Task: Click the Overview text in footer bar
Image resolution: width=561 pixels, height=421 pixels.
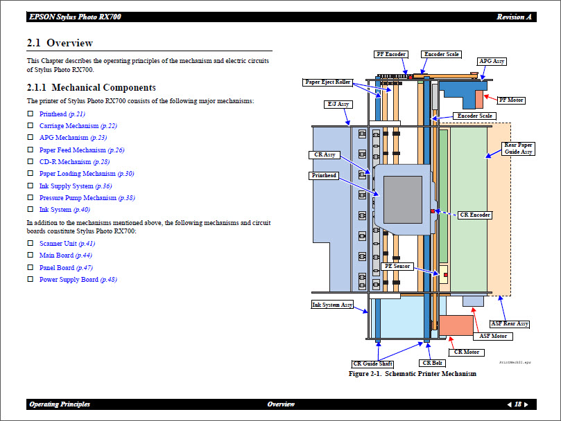Action: coord(281,404)
